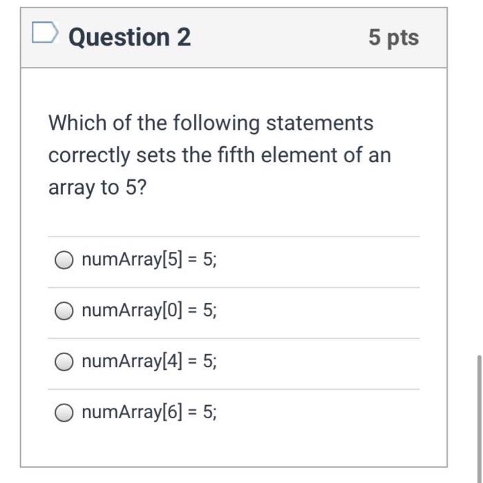The width and height of the screenshot is (483, 483).
Task: Select the numArray[0] = 5; radio option
Action: click(64, 310)
